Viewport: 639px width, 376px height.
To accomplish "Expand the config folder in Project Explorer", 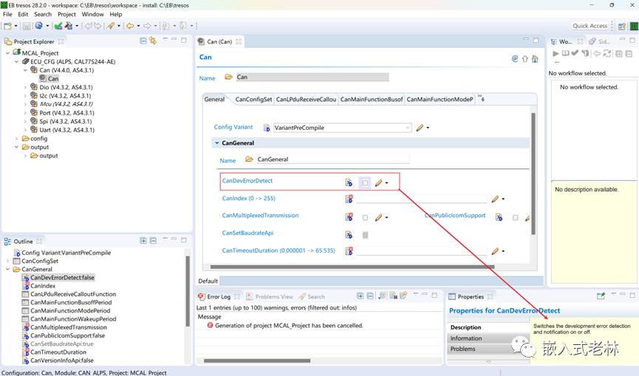I will (17, 138).
